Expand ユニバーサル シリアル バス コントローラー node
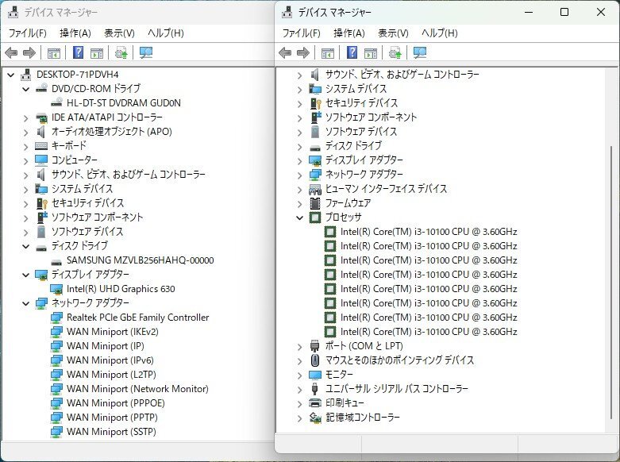620x462 pixels. 300,389
